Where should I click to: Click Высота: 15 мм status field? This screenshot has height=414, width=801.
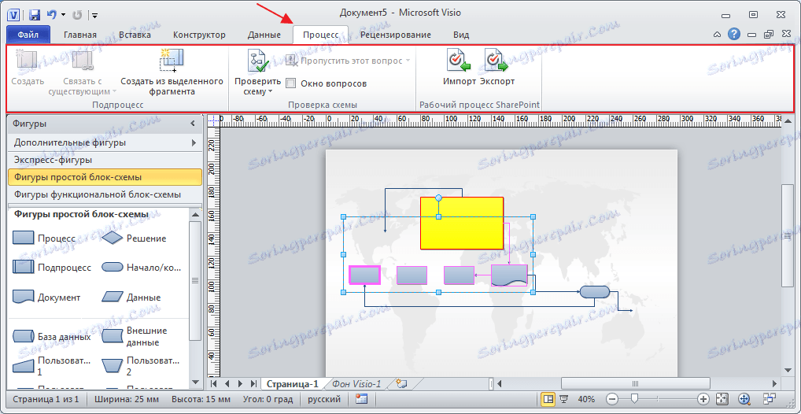tap(201, 399)
